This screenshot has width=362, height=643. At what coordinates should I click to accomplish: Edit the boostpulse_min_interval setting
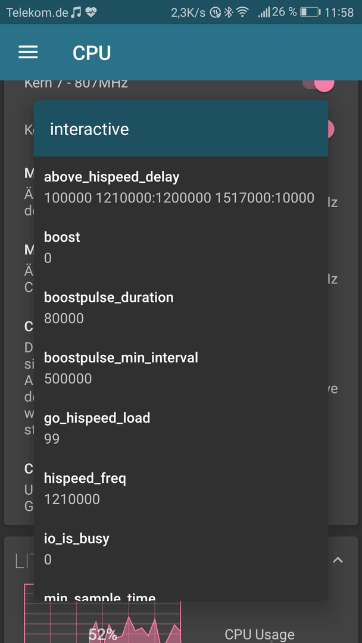pos(181,368)
